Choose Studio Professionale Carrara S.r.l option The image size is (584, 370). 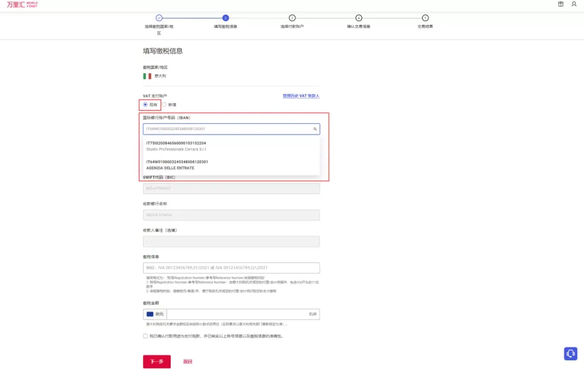pyautogui.click(x=231, y=146)
